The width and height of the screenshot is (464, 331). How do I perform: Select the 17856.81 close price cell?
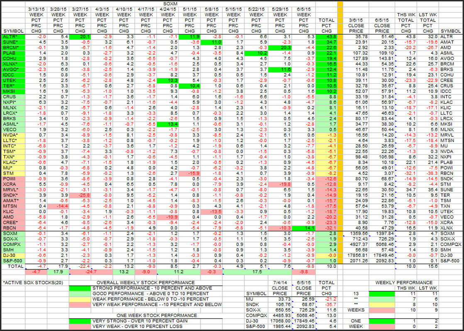[x=356, y=256]
